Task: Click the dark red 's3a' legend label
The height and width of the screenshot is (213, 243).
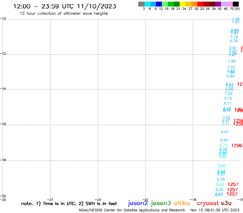Action: click(x=226, y=203)
